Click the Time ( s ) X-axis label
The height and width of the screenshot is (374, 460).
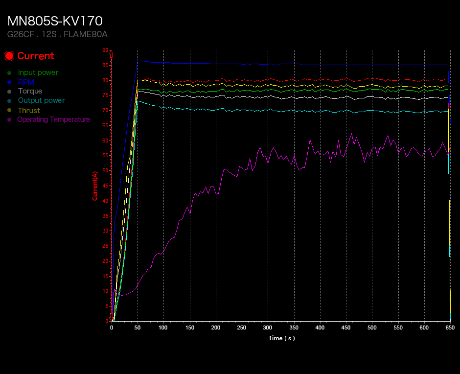point(282,338)
